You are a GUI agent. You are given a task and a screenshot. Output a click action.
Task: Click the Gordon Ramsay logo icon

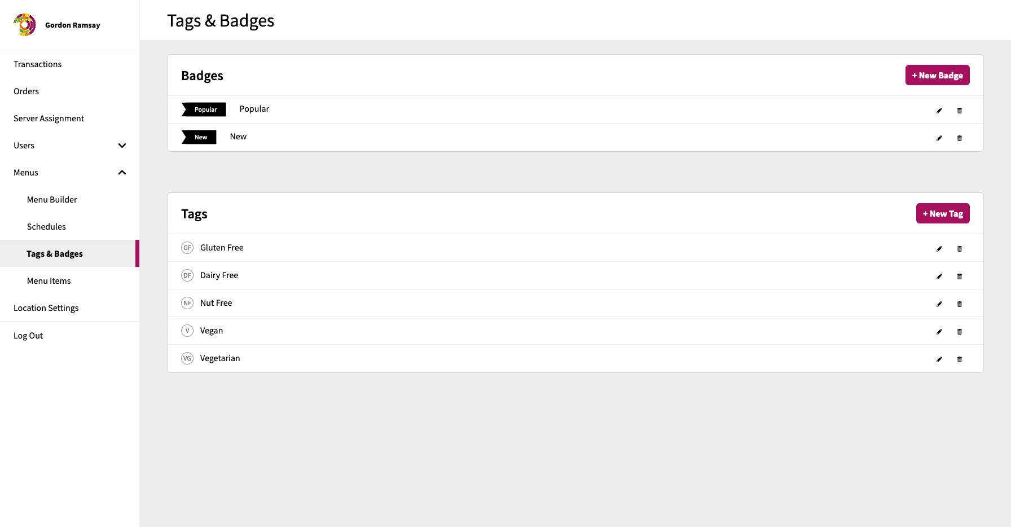pos(25,25)
